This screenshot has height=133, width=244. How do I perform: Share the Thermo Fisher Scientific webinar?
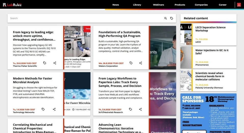tap(55, 63)
